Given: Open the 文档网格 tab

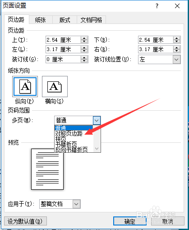Looking at the screenshot, I should coord(91,20).
